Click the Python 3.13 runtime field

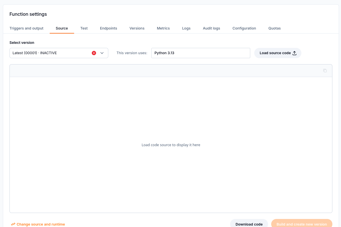(201, 53)
